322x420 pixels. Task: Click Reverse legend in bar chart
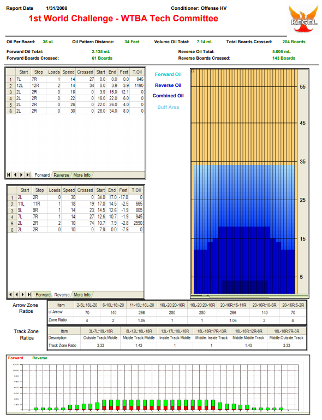click(x=40, y=358)
